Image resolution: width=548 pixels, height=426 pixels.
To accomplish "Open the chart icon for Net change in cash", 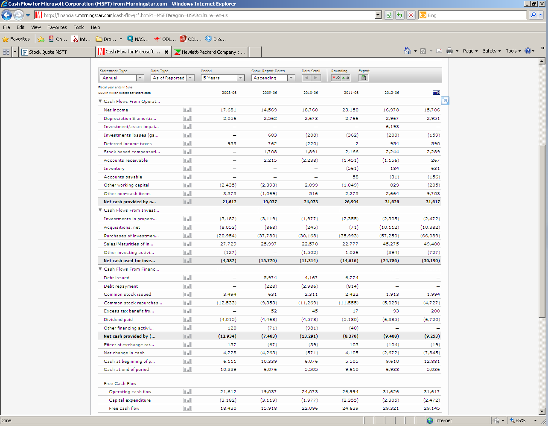I will 187,353.
